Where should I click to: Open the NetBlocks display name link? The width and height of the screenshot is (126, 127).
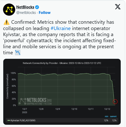[25, 7]
